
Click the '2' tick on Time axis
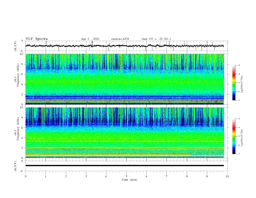[66, 176]
